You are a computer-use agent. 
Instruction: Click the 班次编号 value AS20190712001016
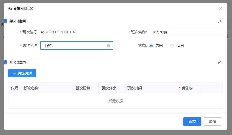click(58, 32)
